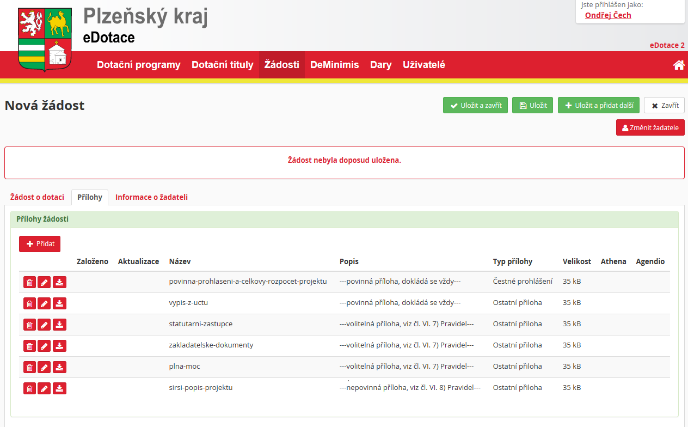Click the Změnit žadatele button

point(650,128)
